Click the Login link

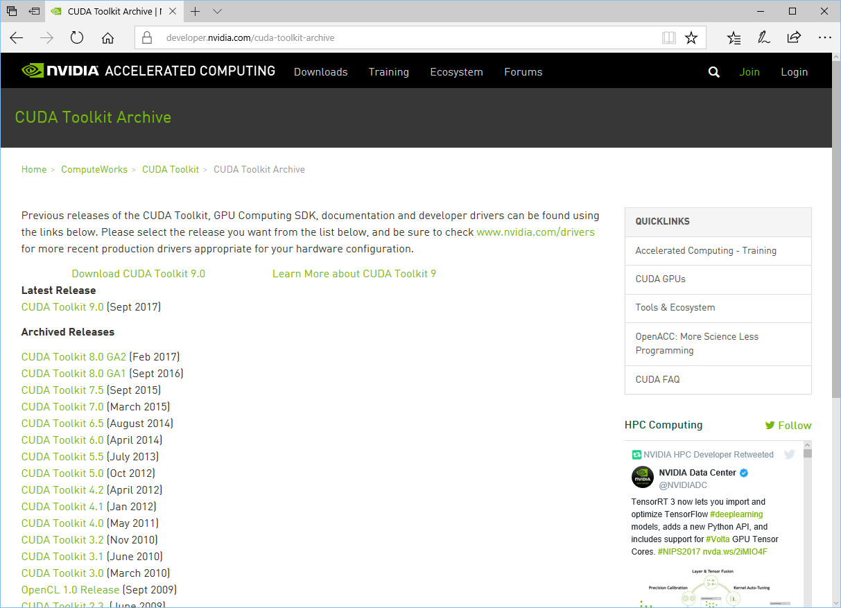795,72
